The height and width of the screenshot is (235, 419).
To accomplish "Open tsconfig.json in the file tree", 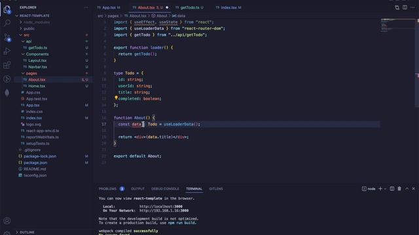I will pyautogui.click(x=35, y=176).
